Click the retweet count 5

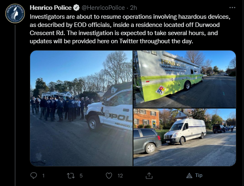[x=81, y=175]
